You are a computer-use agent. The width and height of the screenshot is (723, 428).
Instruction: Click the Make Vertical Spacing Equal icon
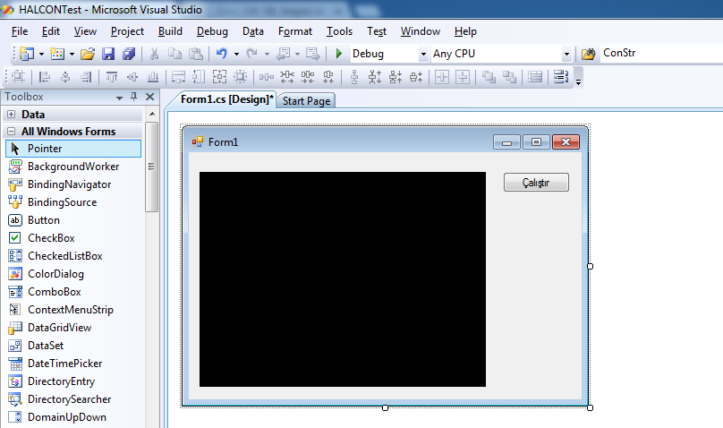tap(354, 77)
